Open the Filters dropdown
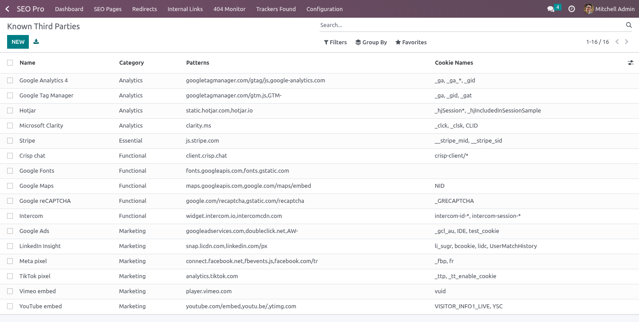 tap(335, 42)
